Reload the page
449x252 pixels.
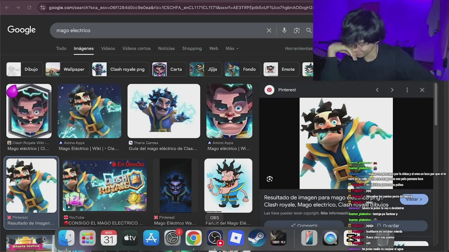29,7
